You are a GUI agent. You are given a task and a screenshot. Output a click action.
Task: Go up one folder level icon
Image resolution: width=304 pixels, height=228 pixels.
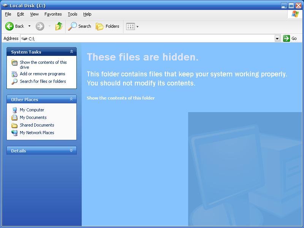tap(59, 26)
